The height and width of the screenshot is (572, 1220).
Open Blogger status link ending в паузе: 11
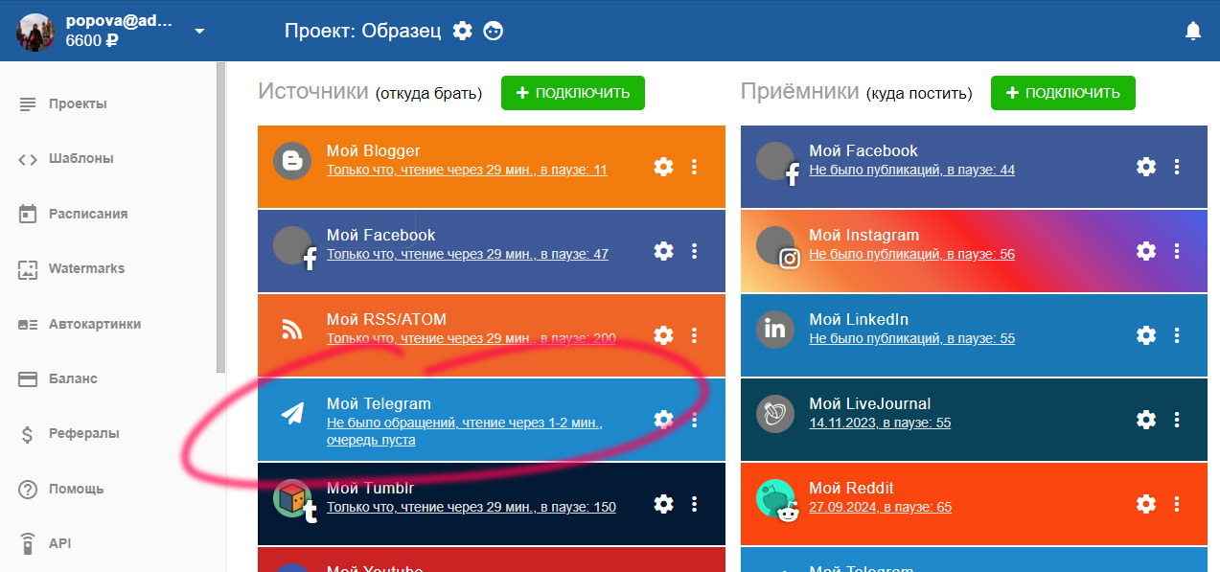pos(467,171)
